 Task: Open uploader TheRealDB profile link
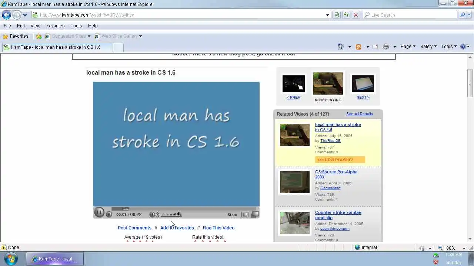coord(330,141)
